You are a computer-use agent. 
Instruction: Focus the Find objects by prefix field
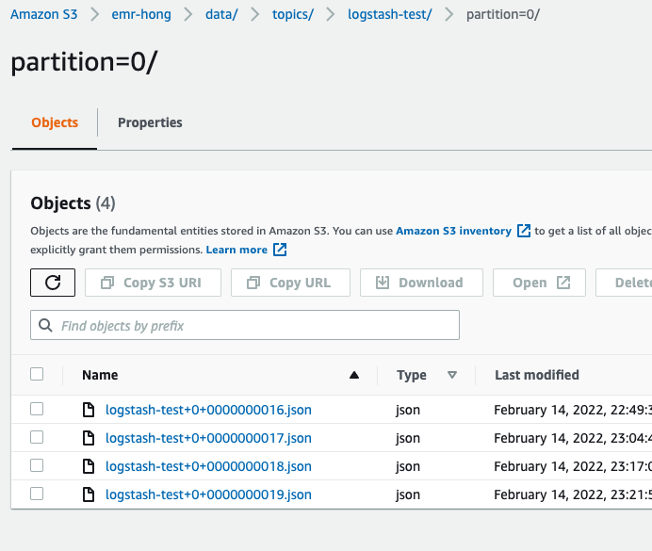(245, 325)
